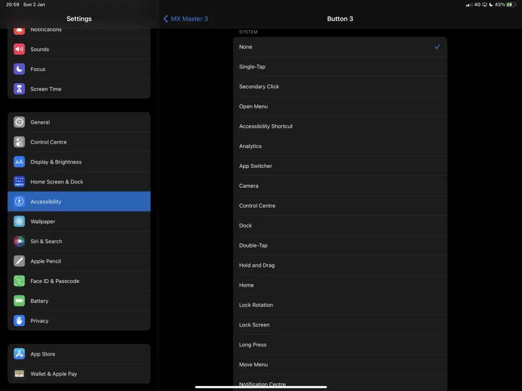This screenshot has height=391, width=522.
Task: Click the Screen Time hourglass icon
Action: pos(19,89)
